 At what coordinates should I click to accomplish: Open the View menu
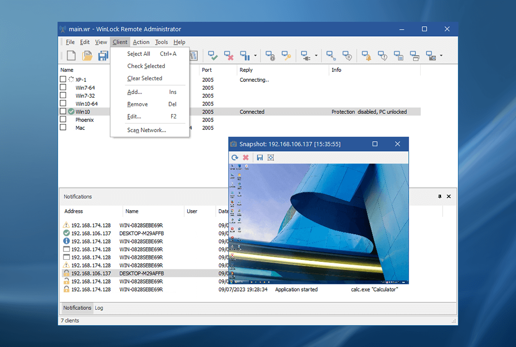point(101,42)
